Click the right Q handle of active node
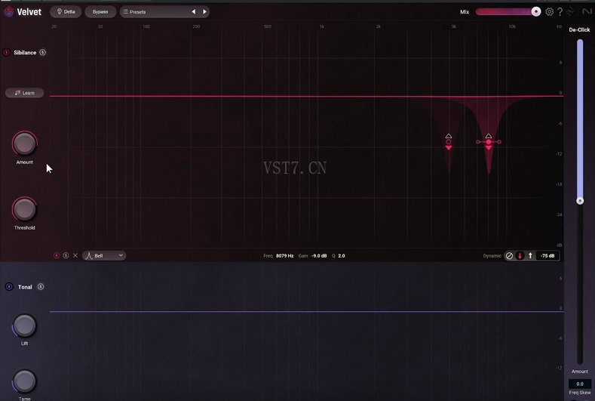 pos(499,142)
